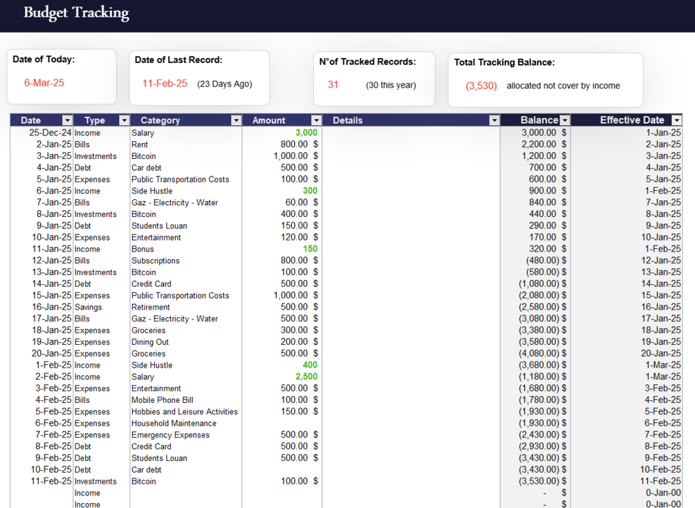Open the Details column filter dropdown
Viewport: 695px width, 508px height.
tap(494, 120)
